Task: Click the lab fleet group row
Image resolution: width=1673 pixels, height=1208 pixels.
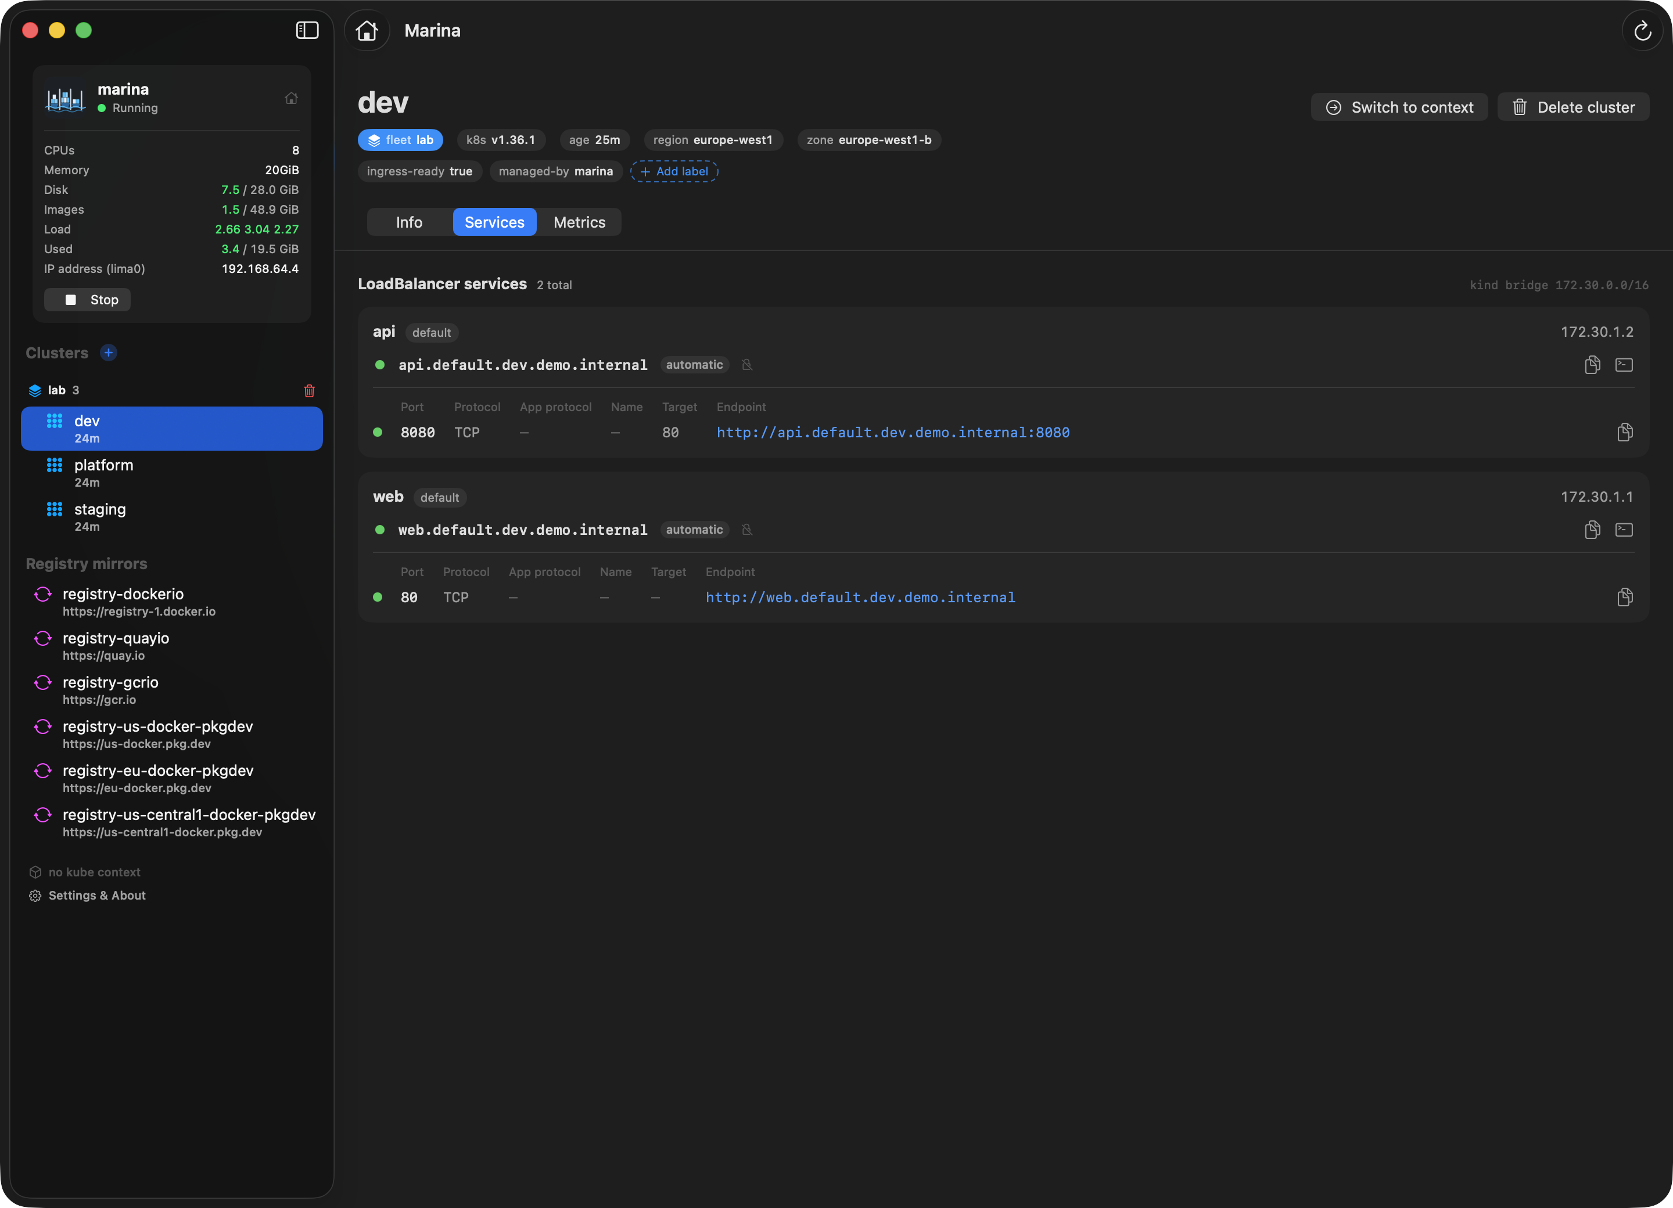Action: 172,390
